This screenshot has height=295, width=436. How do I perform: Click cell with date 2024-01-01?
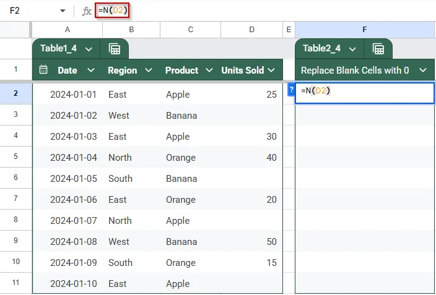68,95
